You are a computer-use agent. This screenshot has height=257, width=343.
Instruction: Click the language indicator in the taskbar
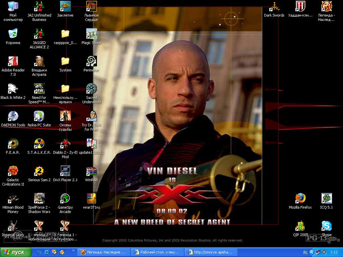[305, 252]
